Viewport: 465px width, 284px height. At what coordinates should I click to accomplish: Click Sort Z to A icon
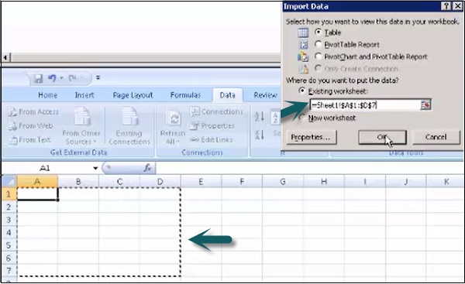point(259,135)
